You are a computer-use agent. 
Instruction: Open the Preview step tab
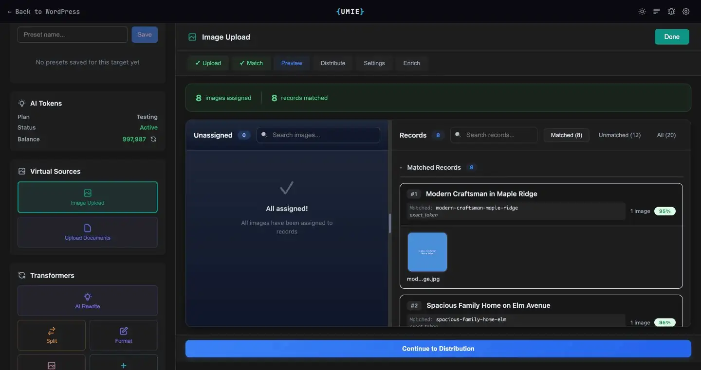[292, 63]
